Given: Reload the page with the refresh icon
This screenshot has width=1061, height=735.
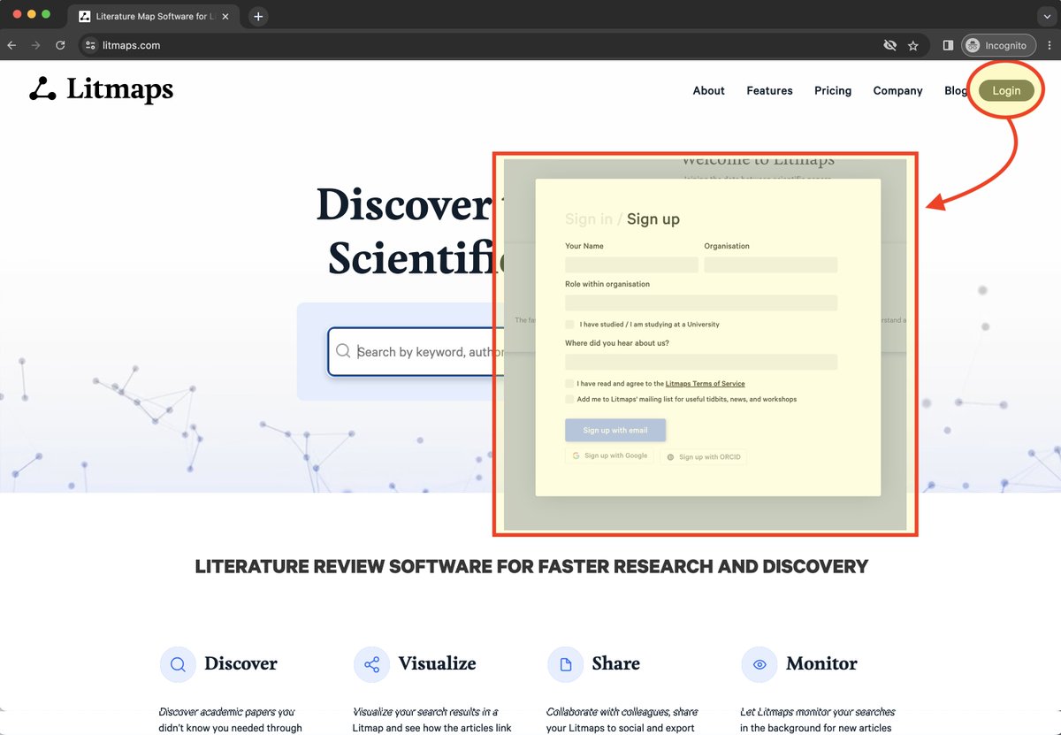Looking at the screenshot, I should [60, 45].
